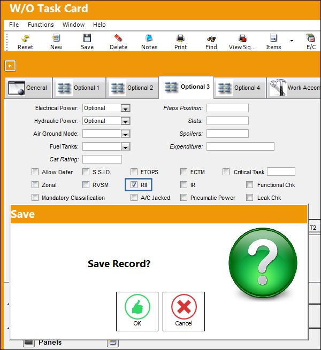This screenshot has width=321, height=350.
Task: Click the Cat Rating field
Action: click(x=102, y=159)
